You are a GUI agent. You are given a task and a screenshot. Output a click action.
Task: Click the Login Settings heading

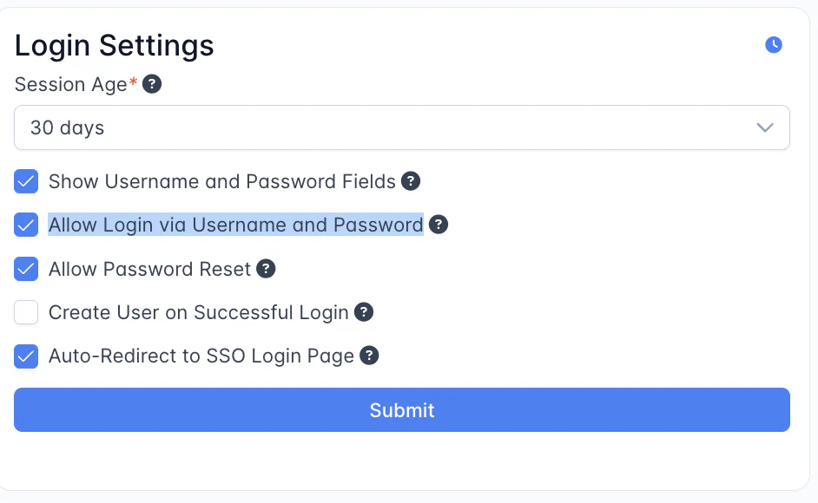[115, 45]
